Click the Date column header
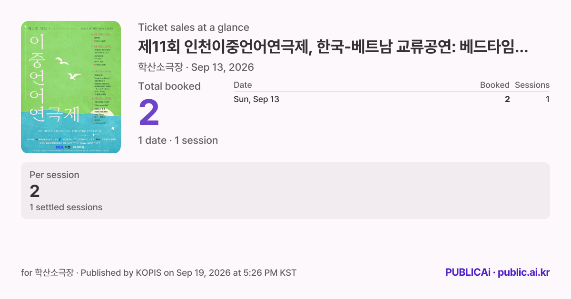The image size is (571, 299). pos(243,85)
